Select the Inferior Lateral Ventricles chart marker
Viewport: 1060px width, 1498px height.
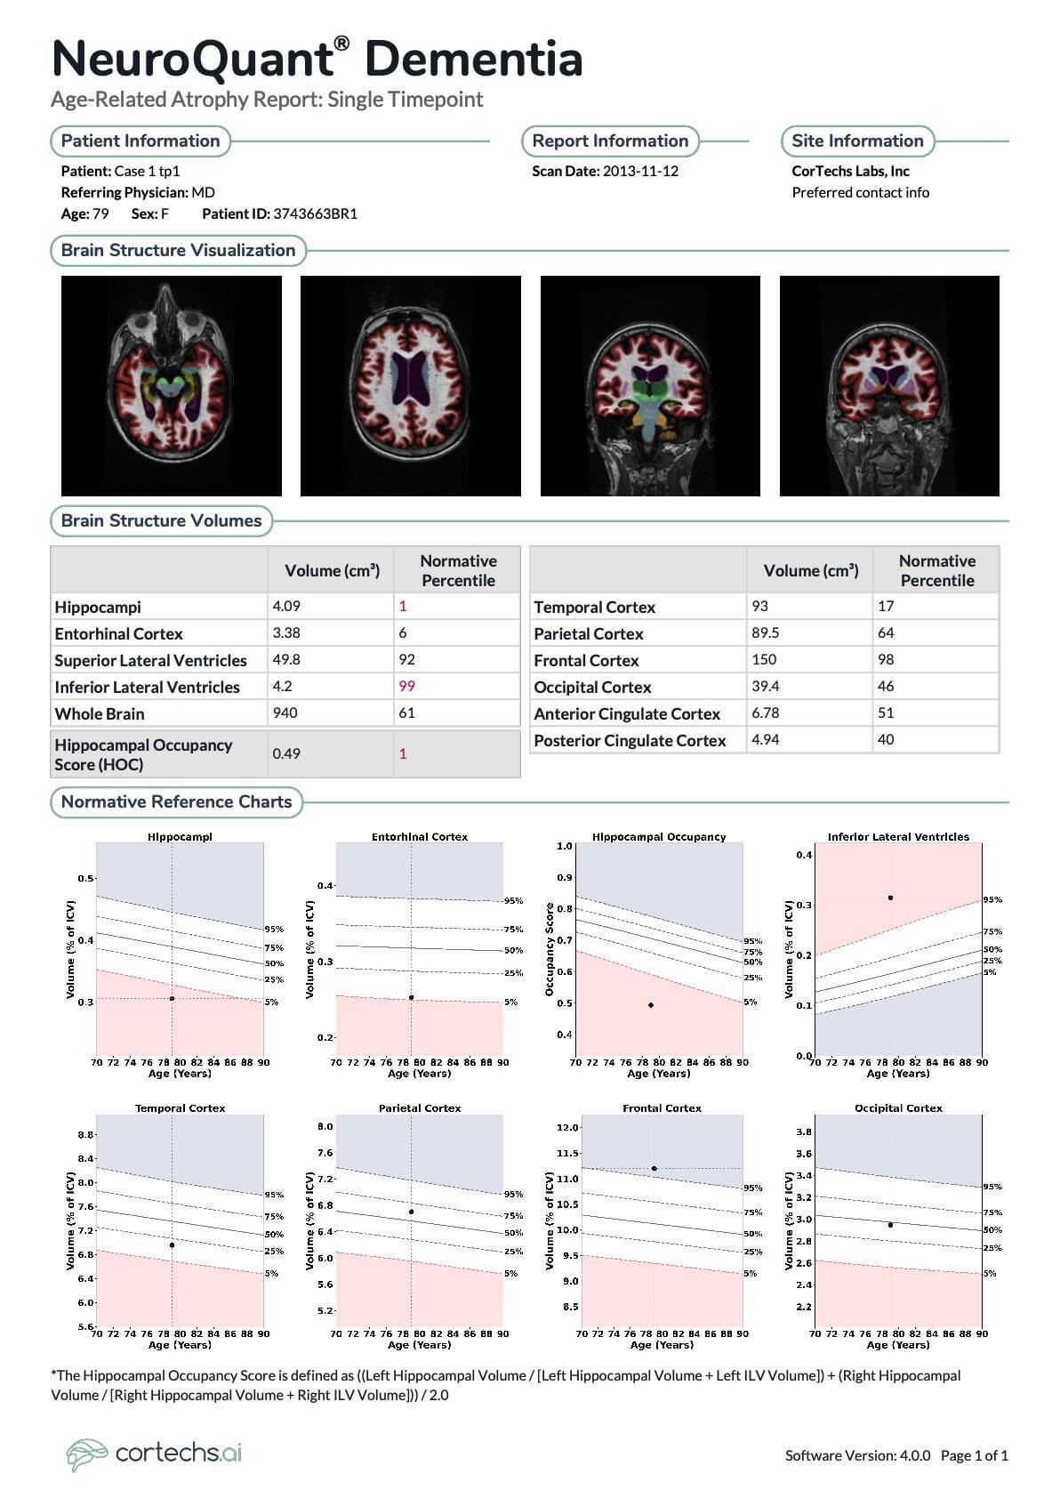(890, 898)
